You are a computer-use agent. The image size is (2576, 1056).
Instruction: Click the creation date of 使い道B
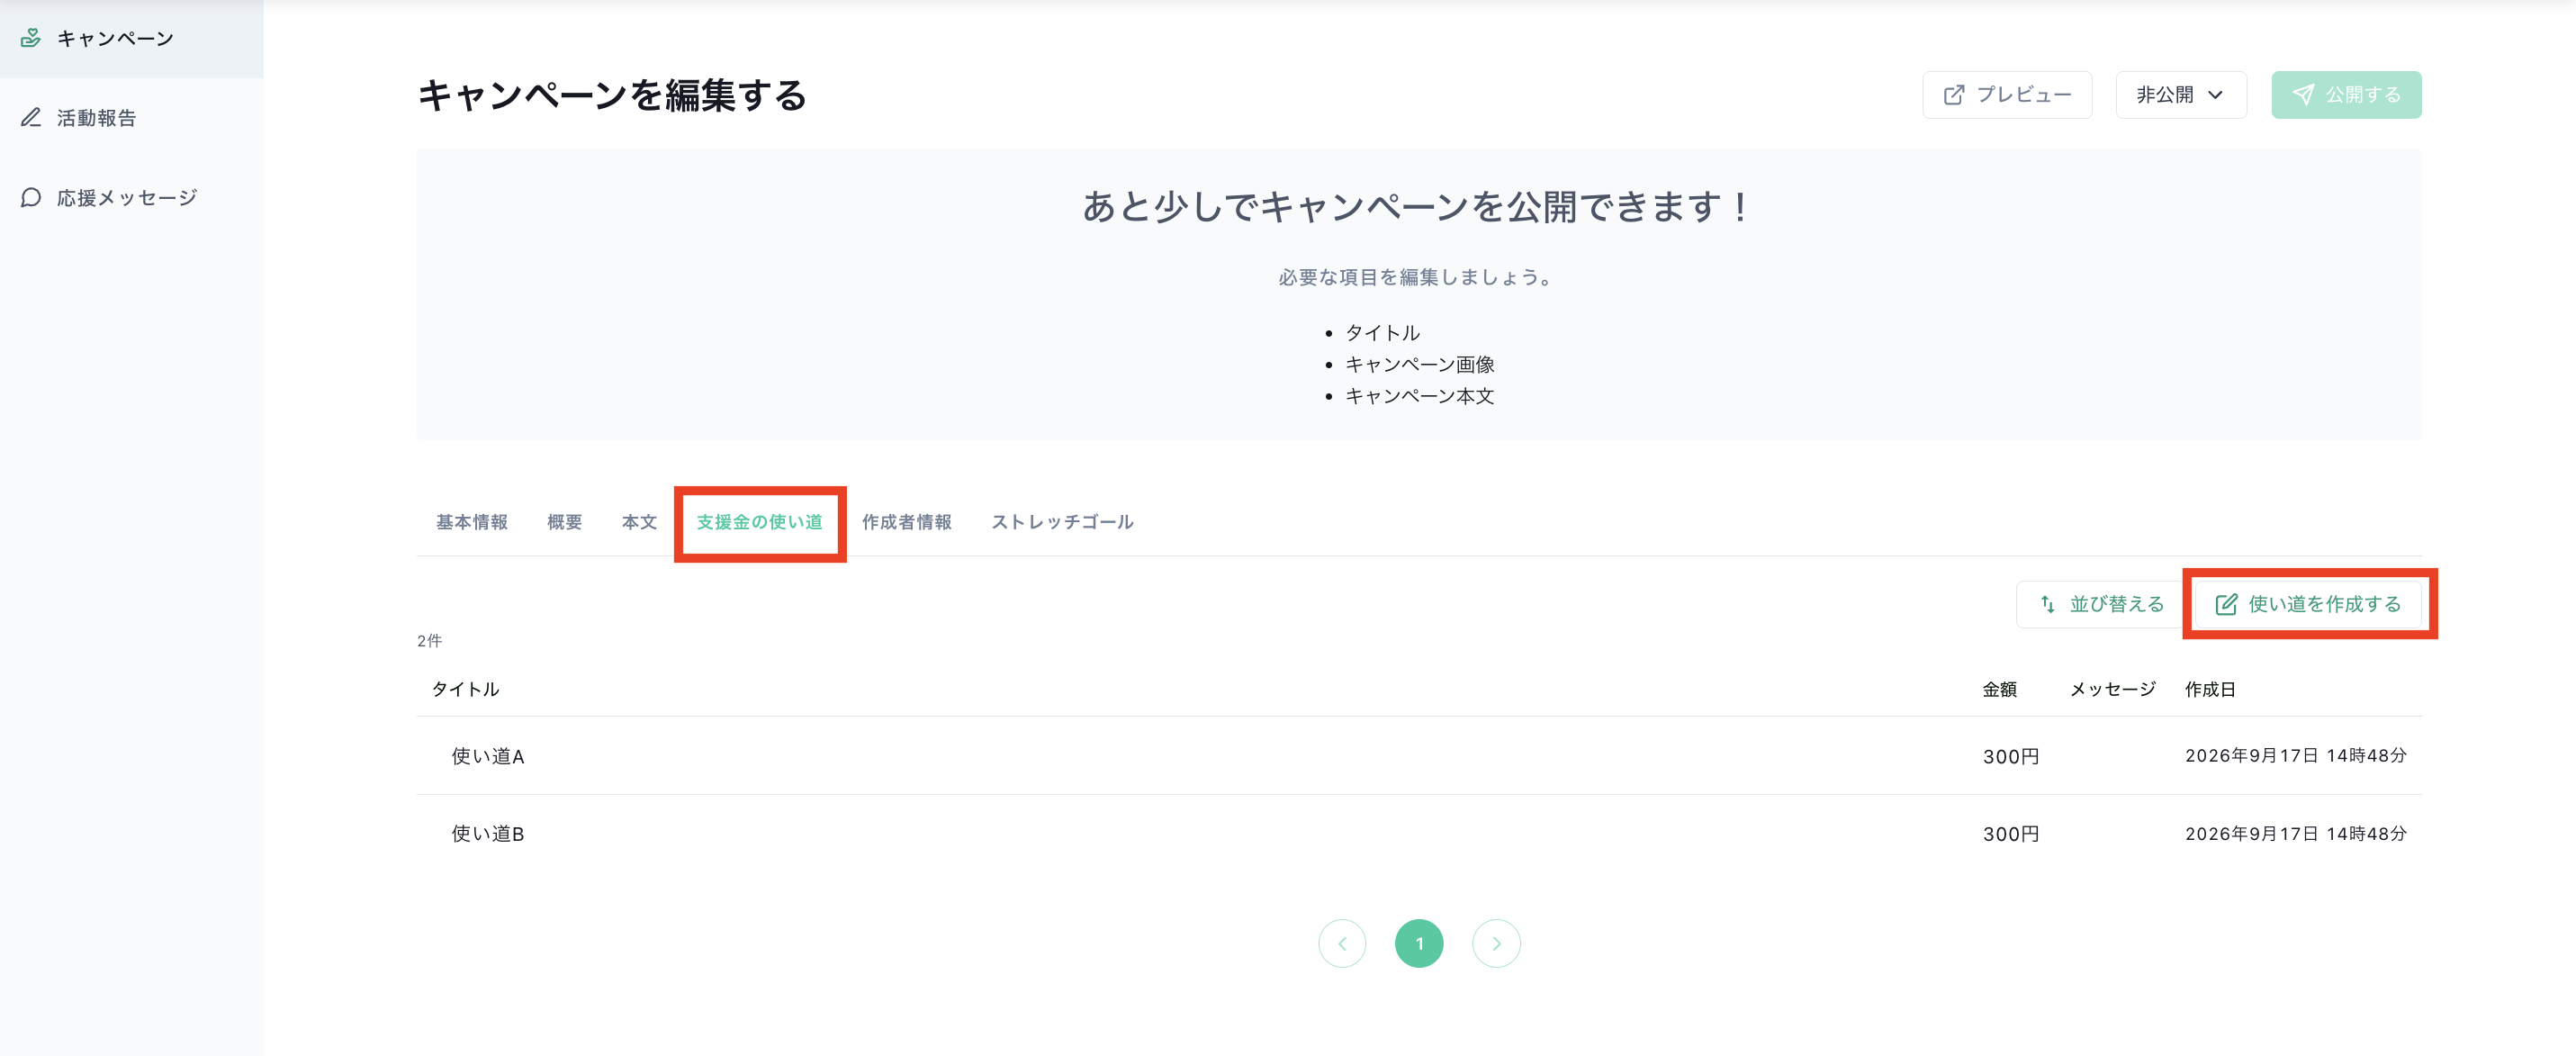[2296, 834]
